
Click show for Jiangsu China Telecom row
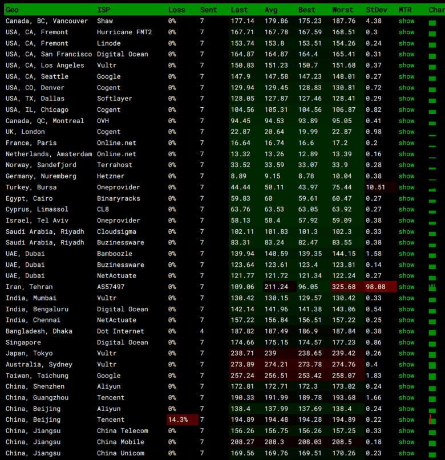(x=406, y=431)
